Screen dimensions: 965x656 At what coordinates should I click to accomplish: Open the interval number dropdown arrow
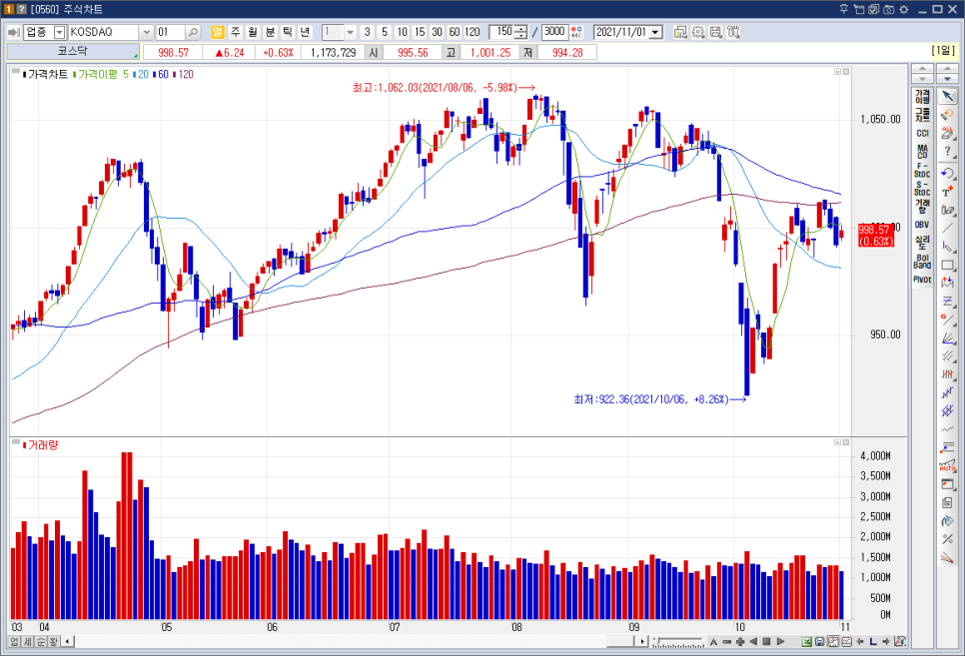[x=351, y=32]
